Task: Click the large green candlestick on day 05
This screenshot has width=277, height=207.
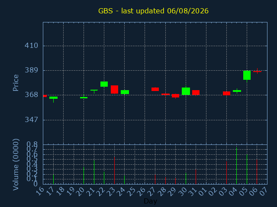Action: (x=247, y=75)
